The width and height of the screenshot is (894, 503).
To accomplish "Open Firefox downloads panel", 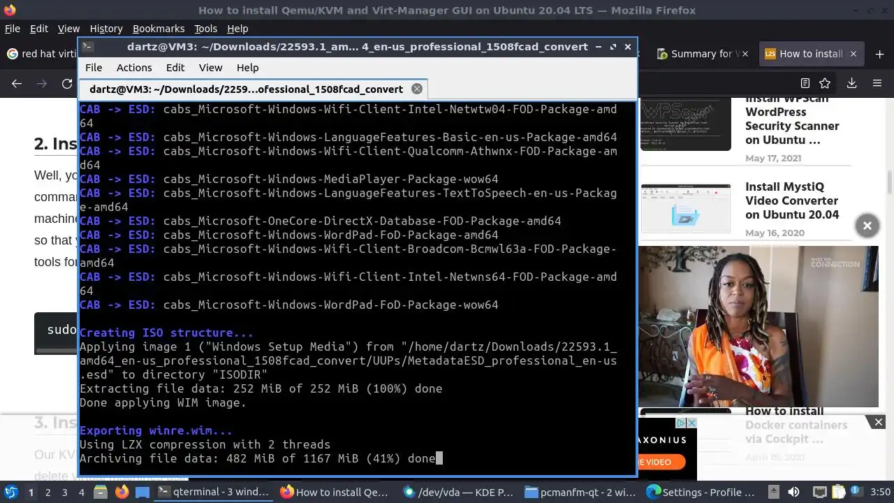I will (x=851, y=83).
